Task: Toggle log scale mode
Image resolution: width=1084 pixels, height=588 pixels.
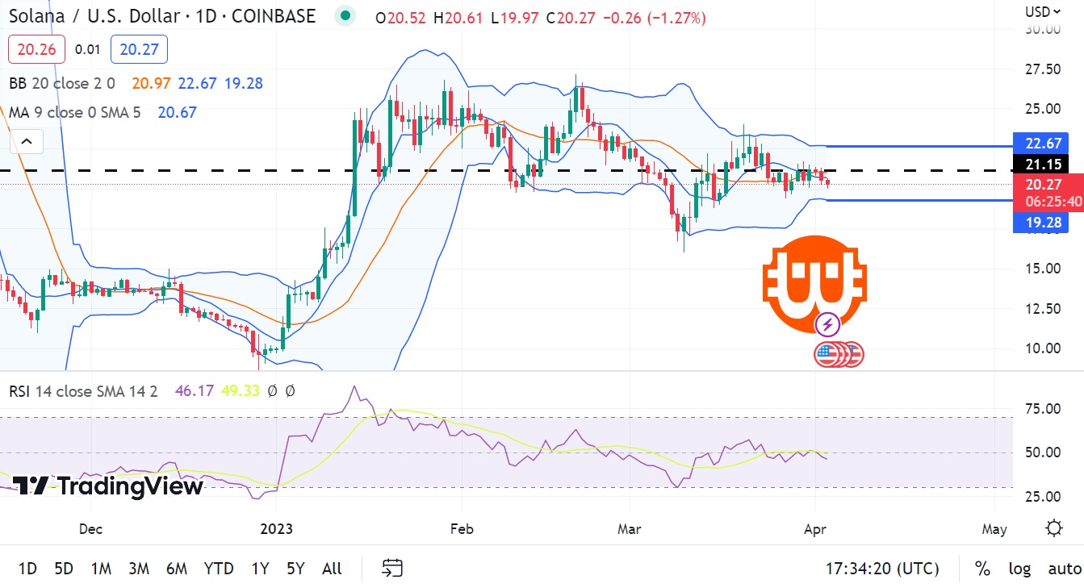Action: [x=1019, y=569]
